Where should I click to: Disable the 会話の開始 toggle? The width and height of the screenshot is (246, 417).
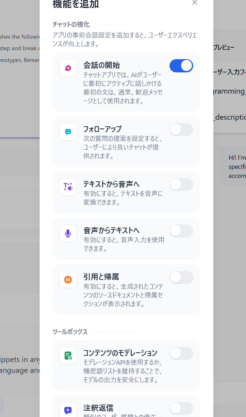181,65
